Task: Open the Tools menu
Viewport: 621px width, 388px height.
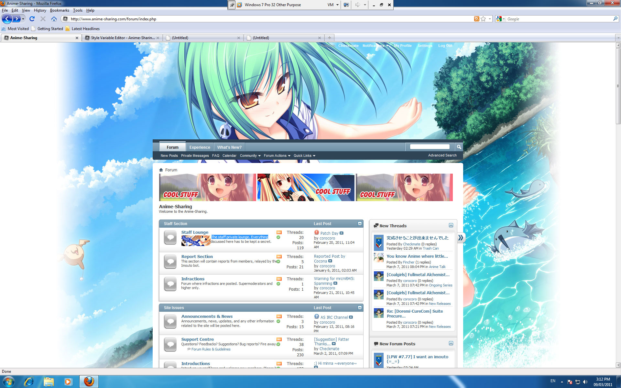Action: point(78,10)
